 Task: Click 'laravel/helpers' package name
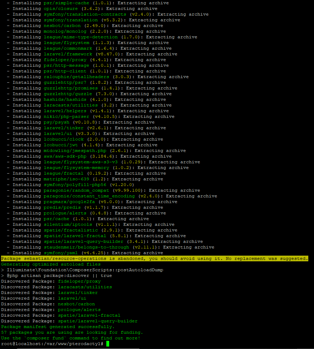65,111
